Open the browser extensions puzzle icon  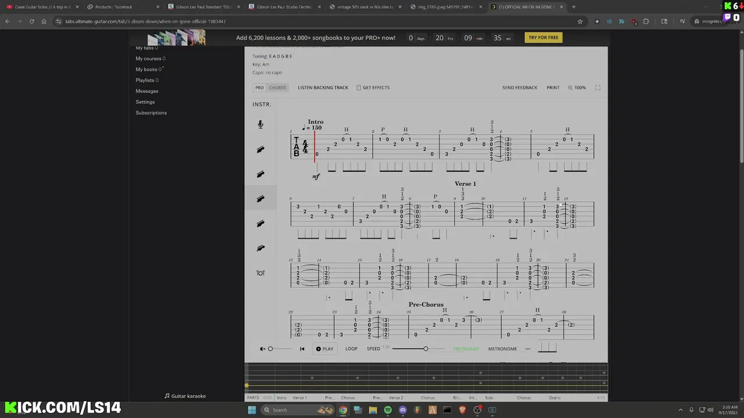click(x=646, y=21)
